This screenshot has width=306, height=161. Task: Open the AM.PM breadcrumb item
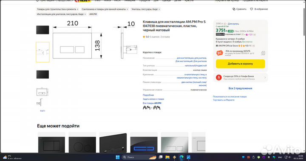tap(93, 14)
